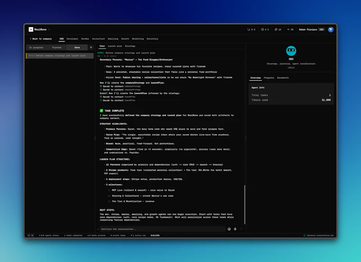Click the status bar left square icon
The image size is (361, 262).
pyautogui.click(x=29, y=235)
